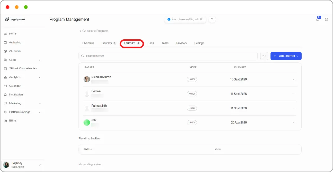Open options menu for Fathwa row

coord(294,94)
